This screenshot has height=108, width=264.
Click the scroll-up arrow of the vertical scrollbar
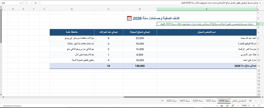pyautogui.click(x=1, y=7)
